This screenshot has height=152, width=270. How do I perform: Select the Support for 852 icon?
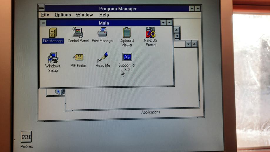coord(127,57)
